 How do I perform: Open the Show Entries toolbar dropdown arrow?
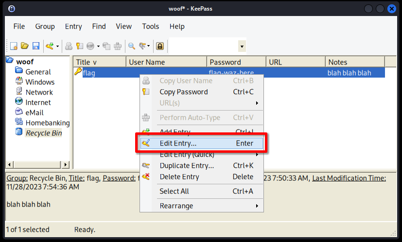coord(148,46)
